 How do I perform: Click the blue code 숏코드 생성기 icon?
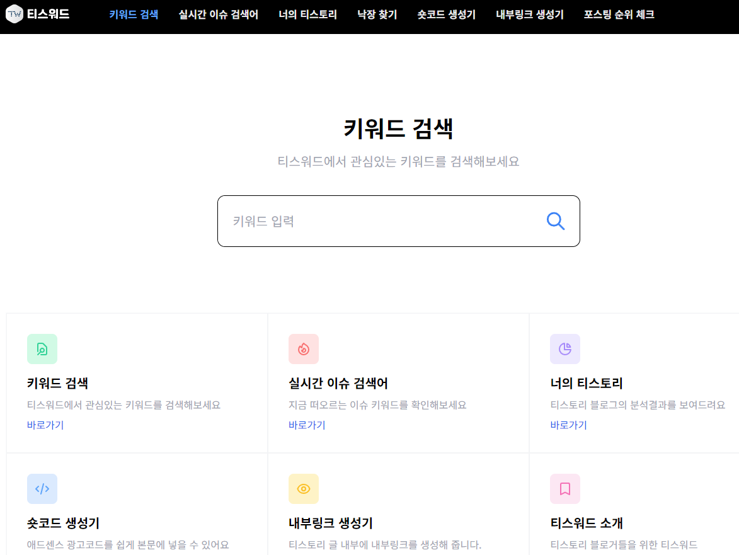tap(42, 489)
